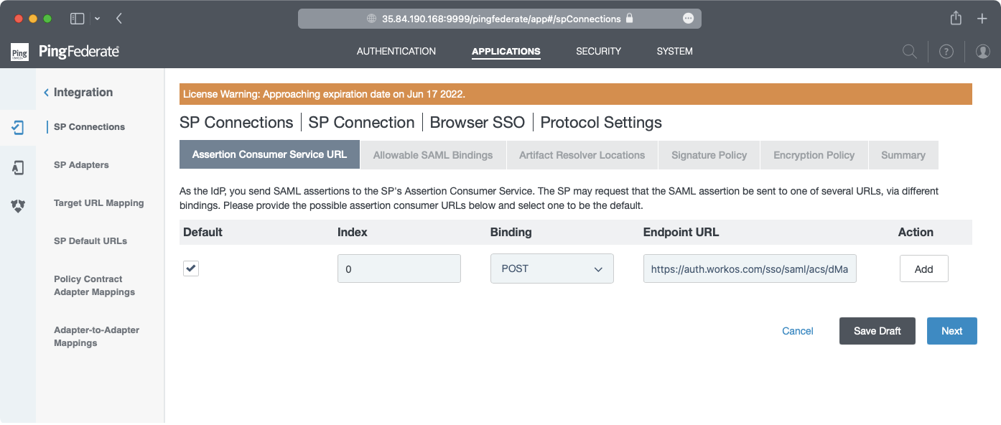Select the SP integration sidebar icon

tap(18, 128)
